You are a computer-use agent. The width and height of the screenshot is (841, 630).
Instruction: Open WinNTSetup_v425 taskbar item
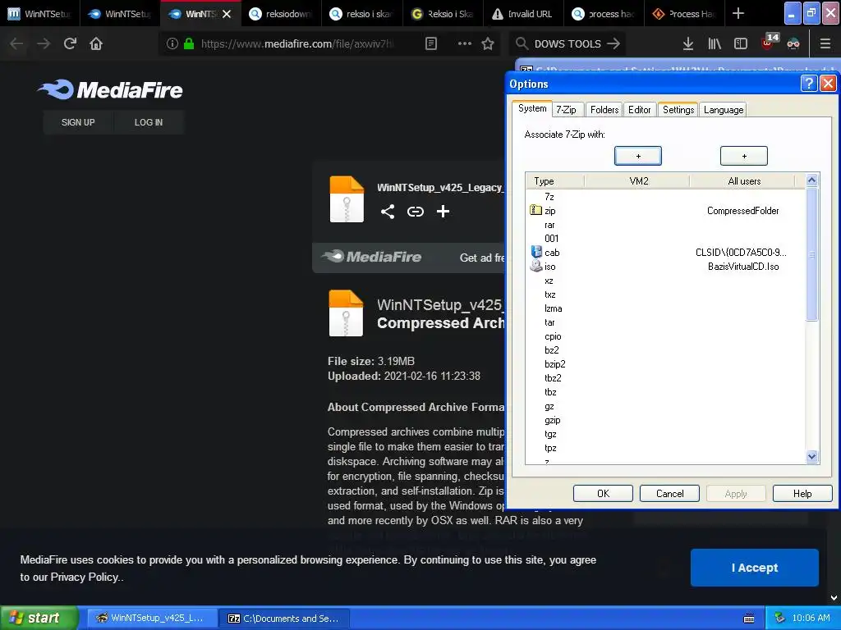(x=152, y=618)
